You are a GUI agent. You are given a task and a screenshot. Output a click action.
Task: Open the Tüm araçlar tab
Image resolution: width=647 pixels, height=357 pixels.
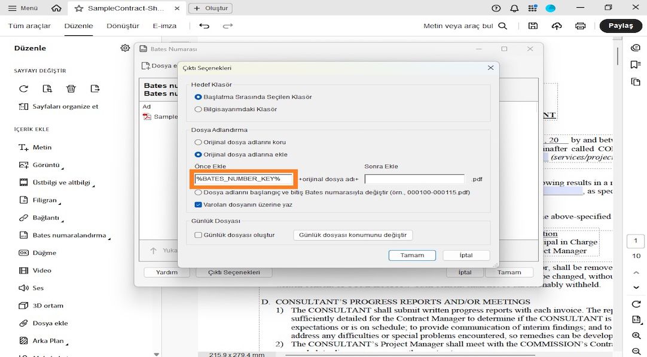click(x=29, y=26)
